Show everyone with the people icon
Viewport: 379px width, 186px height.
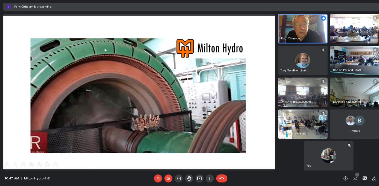pos(355,178)
